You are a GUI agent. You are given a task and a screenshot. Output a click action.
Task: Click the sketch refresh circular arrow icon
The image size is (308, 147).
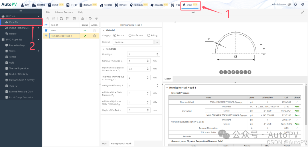(233, 72)
